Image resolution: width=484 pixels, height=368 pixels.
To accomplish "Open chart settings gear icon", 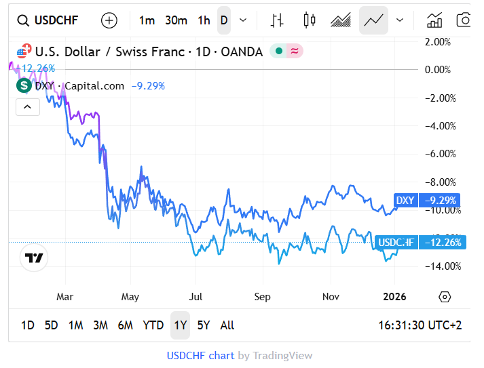I will [x=445, y=297].
